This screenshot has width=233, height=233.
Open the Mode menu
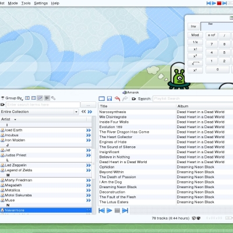(x=13, y=3)
